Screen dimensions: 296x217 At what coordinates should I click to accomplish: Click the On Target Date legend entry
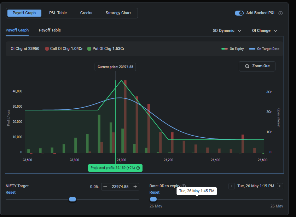pyautogui.click(x=264, y=49)
